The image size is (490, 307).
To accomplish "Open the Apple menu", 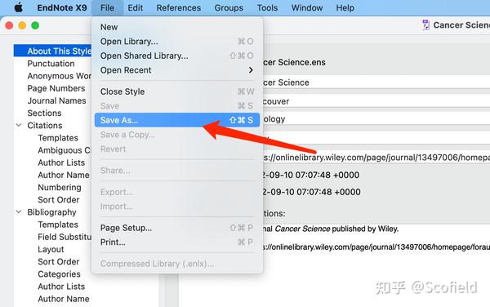I will [19, 7].
